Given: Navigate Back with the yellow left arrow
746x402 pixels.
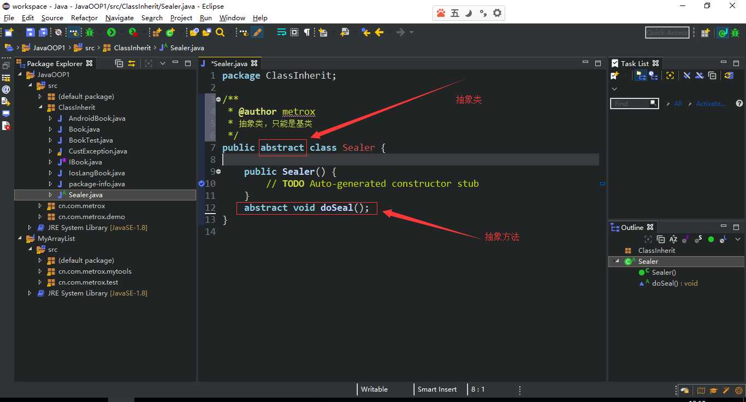Looking at the screenshot, I should (x=379, y=33).
